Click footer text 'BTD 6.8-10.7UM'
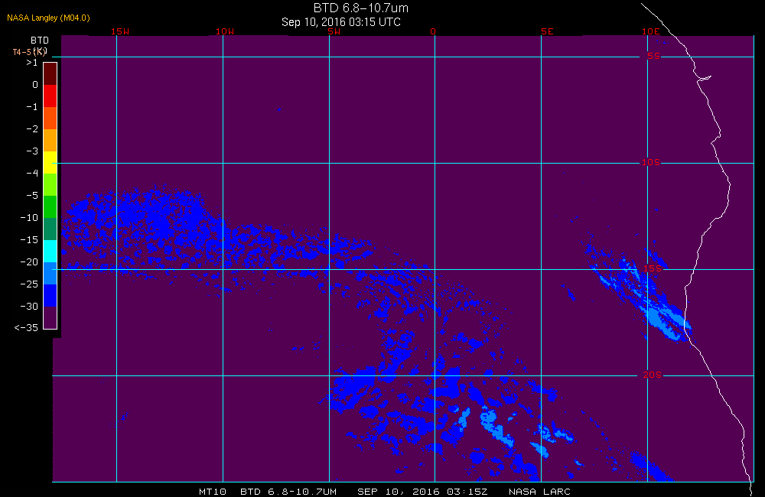 (288, 492)
